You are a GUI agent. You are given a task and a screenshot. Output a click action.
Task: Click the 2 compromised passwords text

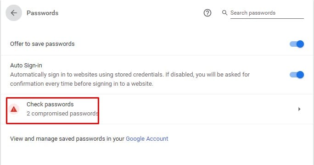tap(62, 114)
